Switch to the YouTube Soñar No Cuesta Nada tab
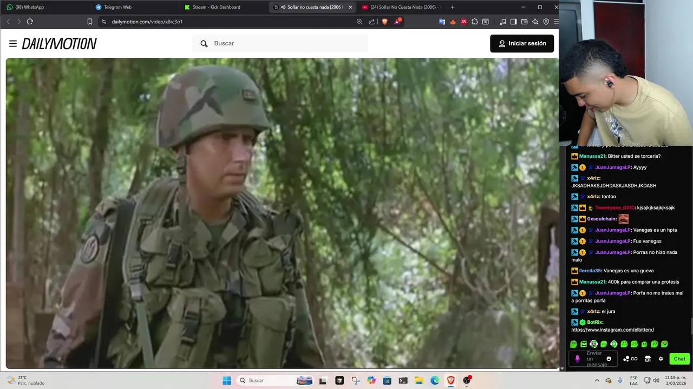The width and height of the screenshot is (693, 389). 401,7
